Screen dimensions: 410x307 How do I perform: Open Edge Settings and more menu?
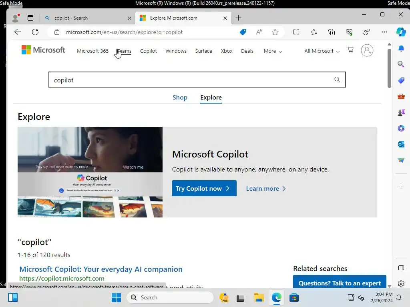384,32
